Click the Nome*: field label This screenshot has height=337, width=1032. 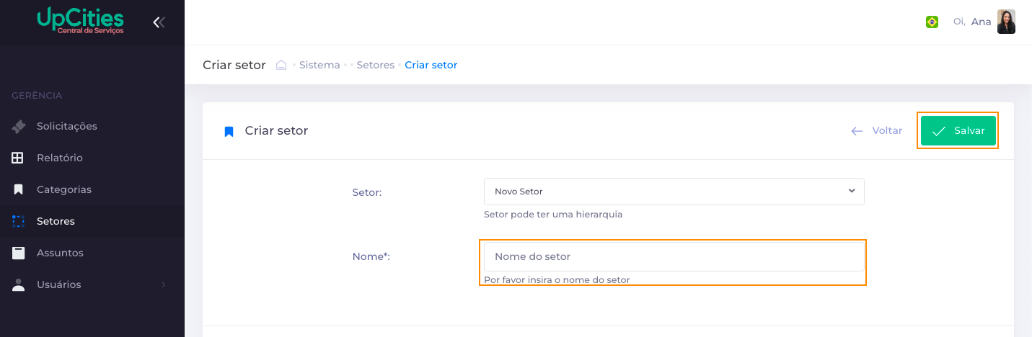tap(371, 256)
